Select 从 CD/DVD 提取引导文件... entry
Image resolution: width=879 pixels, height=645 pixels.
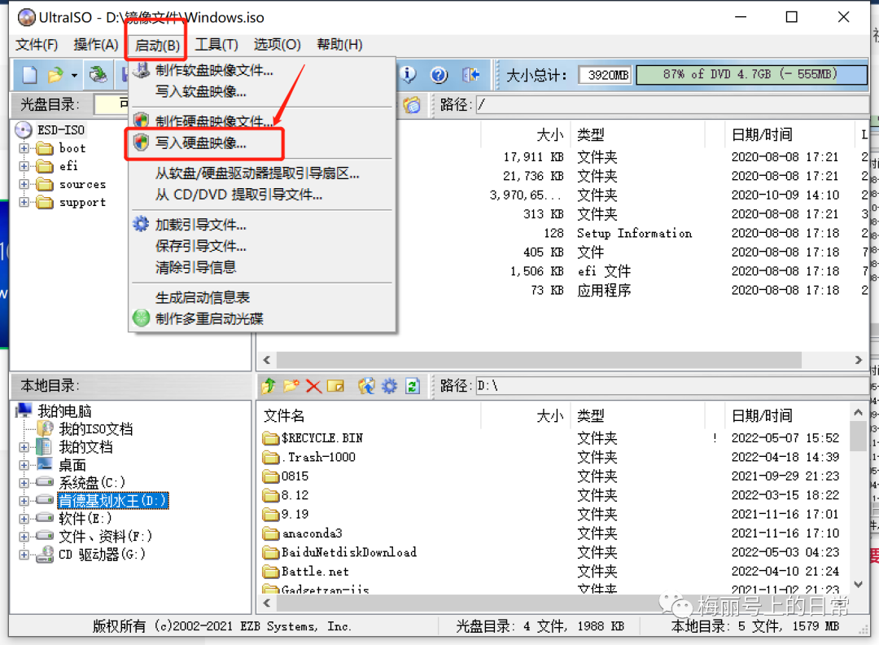pos(262,195)
